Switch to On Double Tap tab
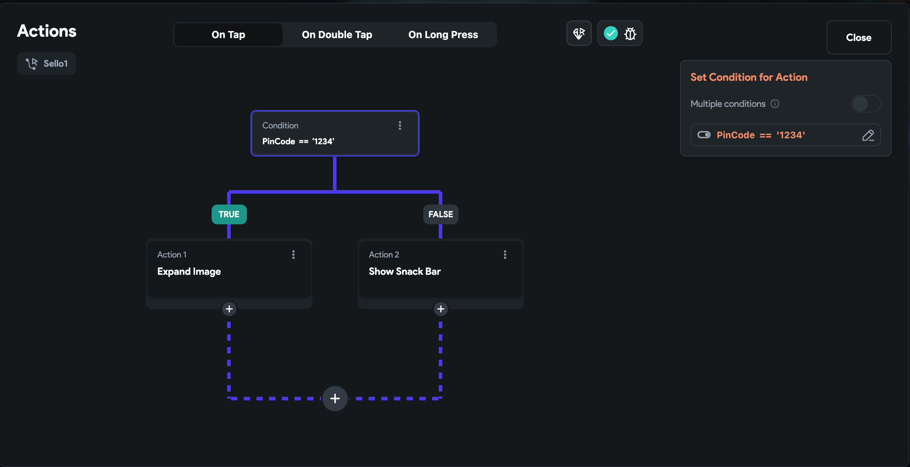Screen dimensions: 910x467 pyautogui.click(x=336, y=35)
